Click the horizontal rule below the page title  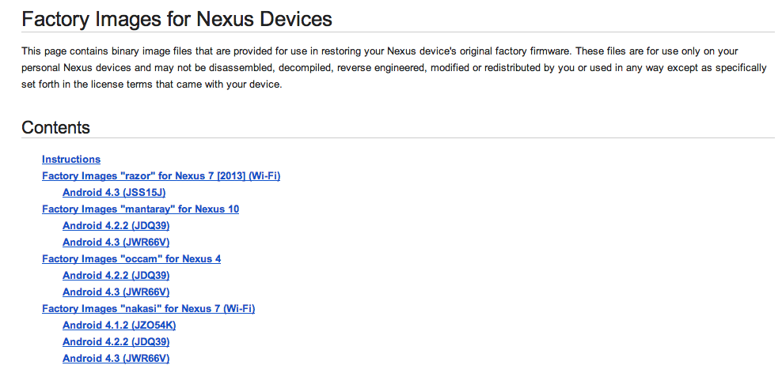[x=397, y=32]
